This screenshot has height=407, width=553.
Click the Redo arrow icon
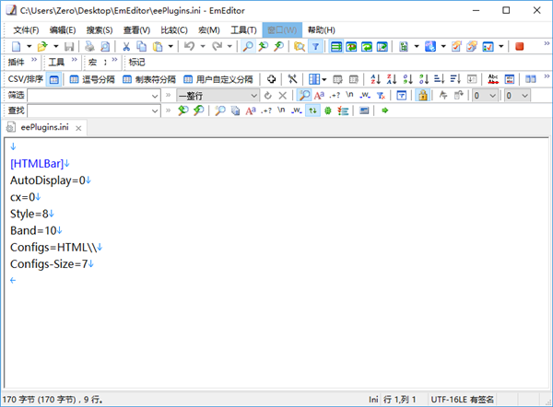coord(217,47)
